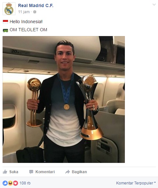Click Komentari to write a comment
The width and height of the screenshot is (158, 188).
42,172
